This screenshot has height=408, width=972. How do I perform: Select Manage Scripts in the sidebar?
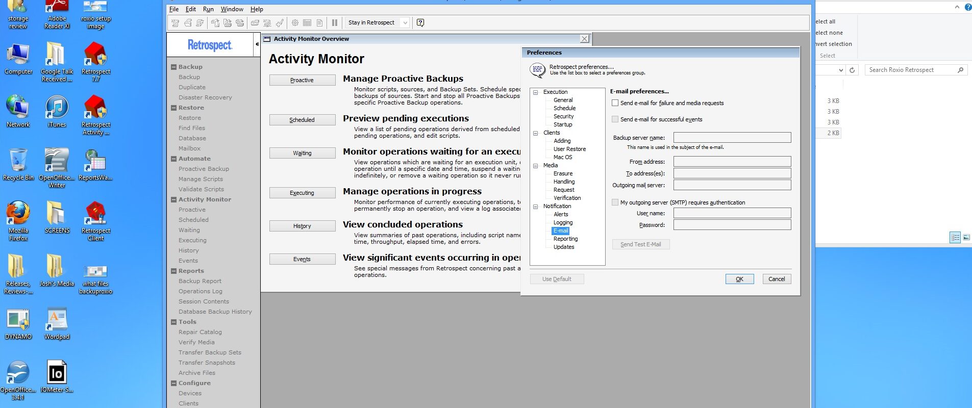tap(201, 179)
